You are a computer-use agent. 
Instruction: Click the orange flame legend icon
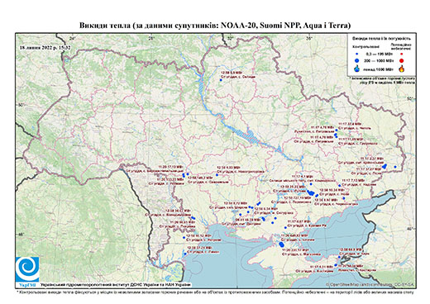(x=402, y=69)
